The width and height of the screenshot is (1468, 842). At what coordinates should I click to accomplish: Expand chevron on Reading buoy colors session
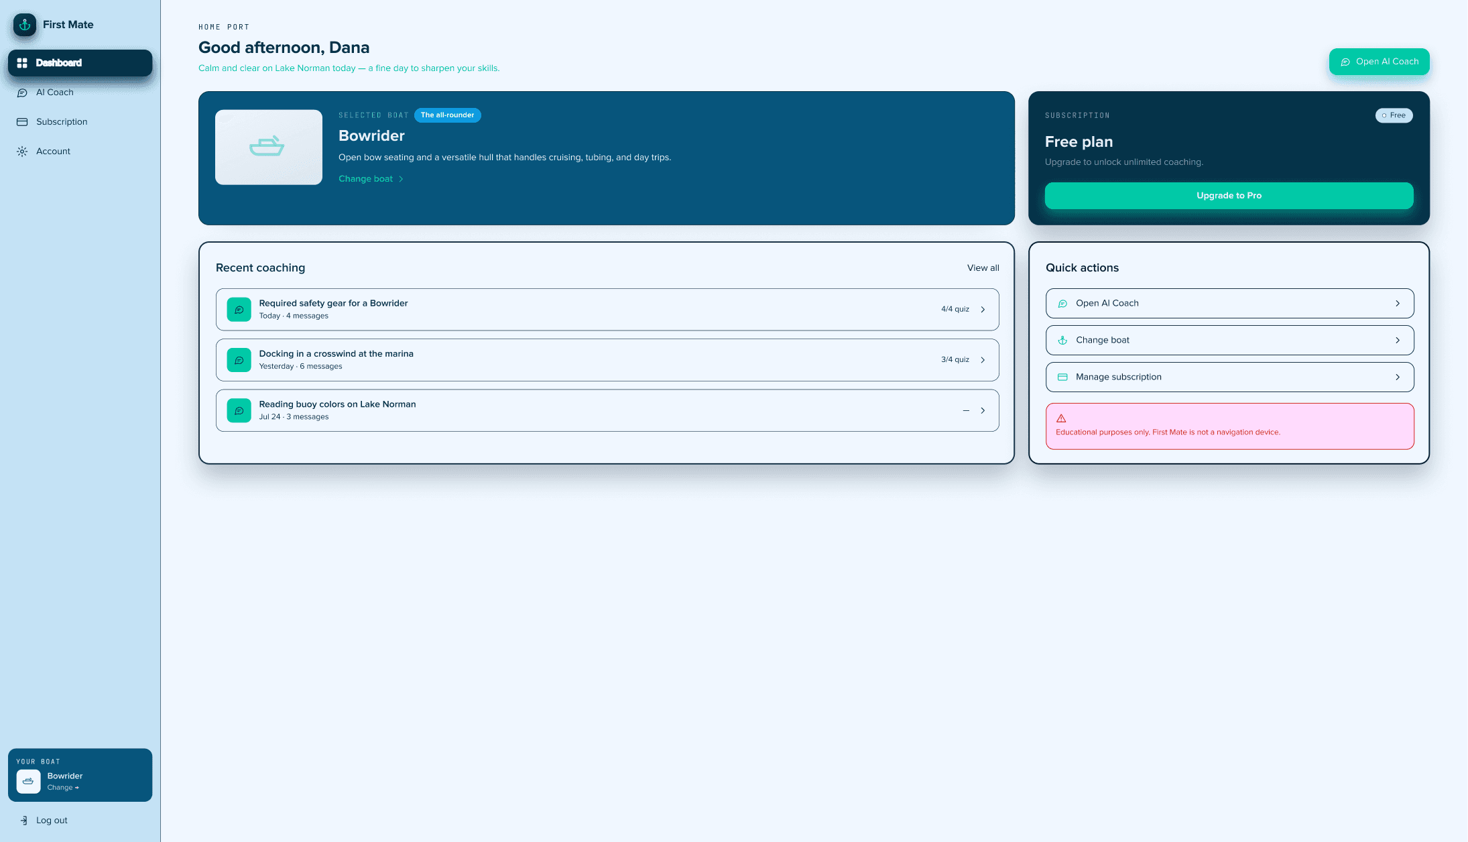click(x=983, y=410)
